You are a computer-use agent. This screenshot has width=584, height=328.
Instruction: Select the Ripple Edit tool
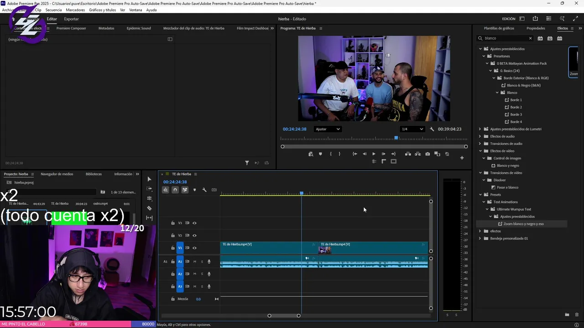point(149,198)
